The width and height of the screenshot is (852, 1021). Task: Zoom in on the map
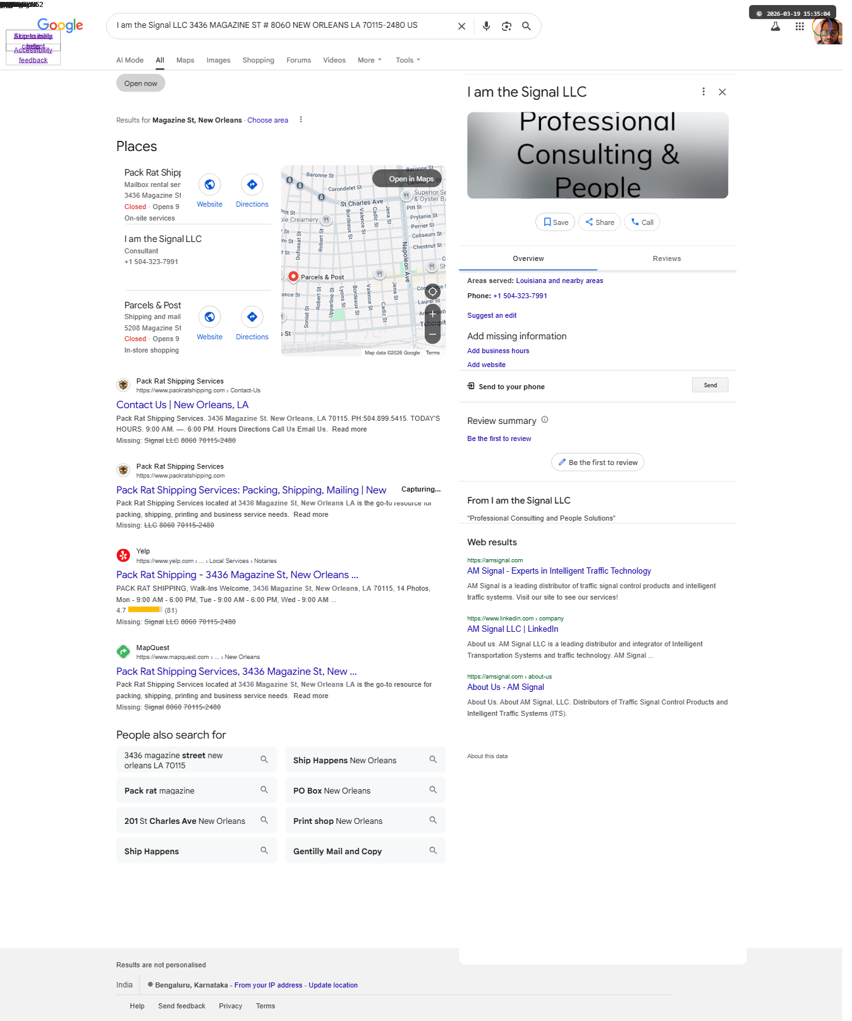pyautogui.click(x=432, y=314)
